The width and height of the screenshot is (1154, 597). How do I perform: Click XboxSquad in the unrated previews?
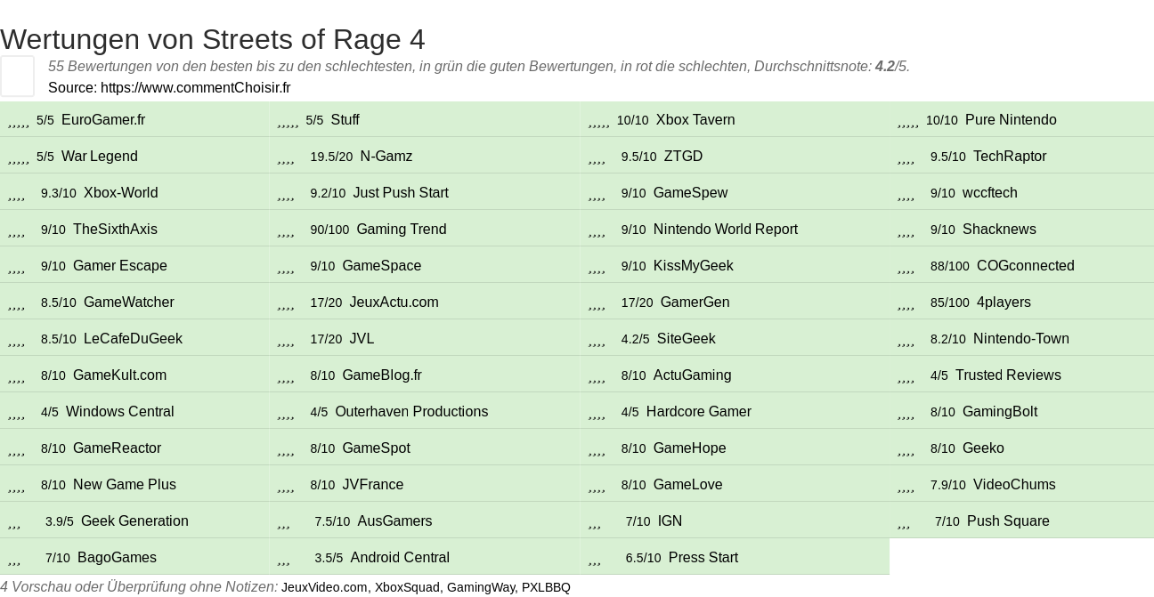click(407, 587)
